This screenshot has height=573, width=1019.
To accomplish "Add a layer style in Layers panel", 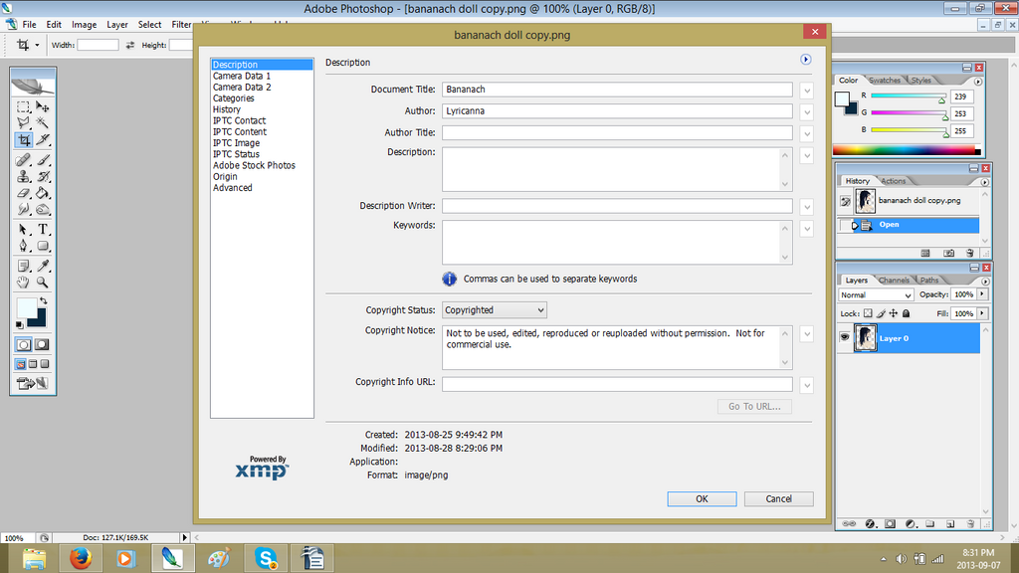I will [x=870, y=523].
